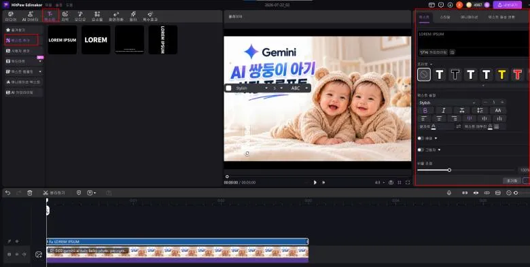Open the font size 5 dropdown on preview
The height and width of the screenshot is (267, 530).
point(278,88)
